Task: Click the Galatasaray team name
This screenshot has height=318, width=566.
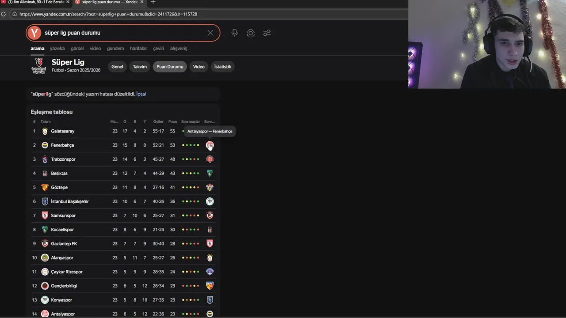Action: (62, 131)
